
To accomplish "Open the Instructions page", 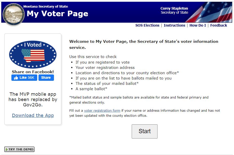I will click(x=174, y=25).
